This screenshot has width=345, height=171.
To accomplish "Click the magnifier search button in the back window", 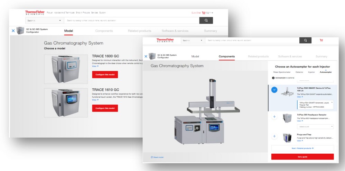I will point(206,20).
